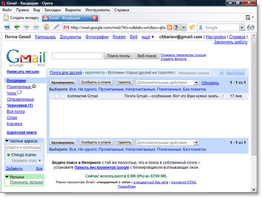The image size is (262, 198).
Task: Open the Виджеты menu
Action: tap(73, 10)
